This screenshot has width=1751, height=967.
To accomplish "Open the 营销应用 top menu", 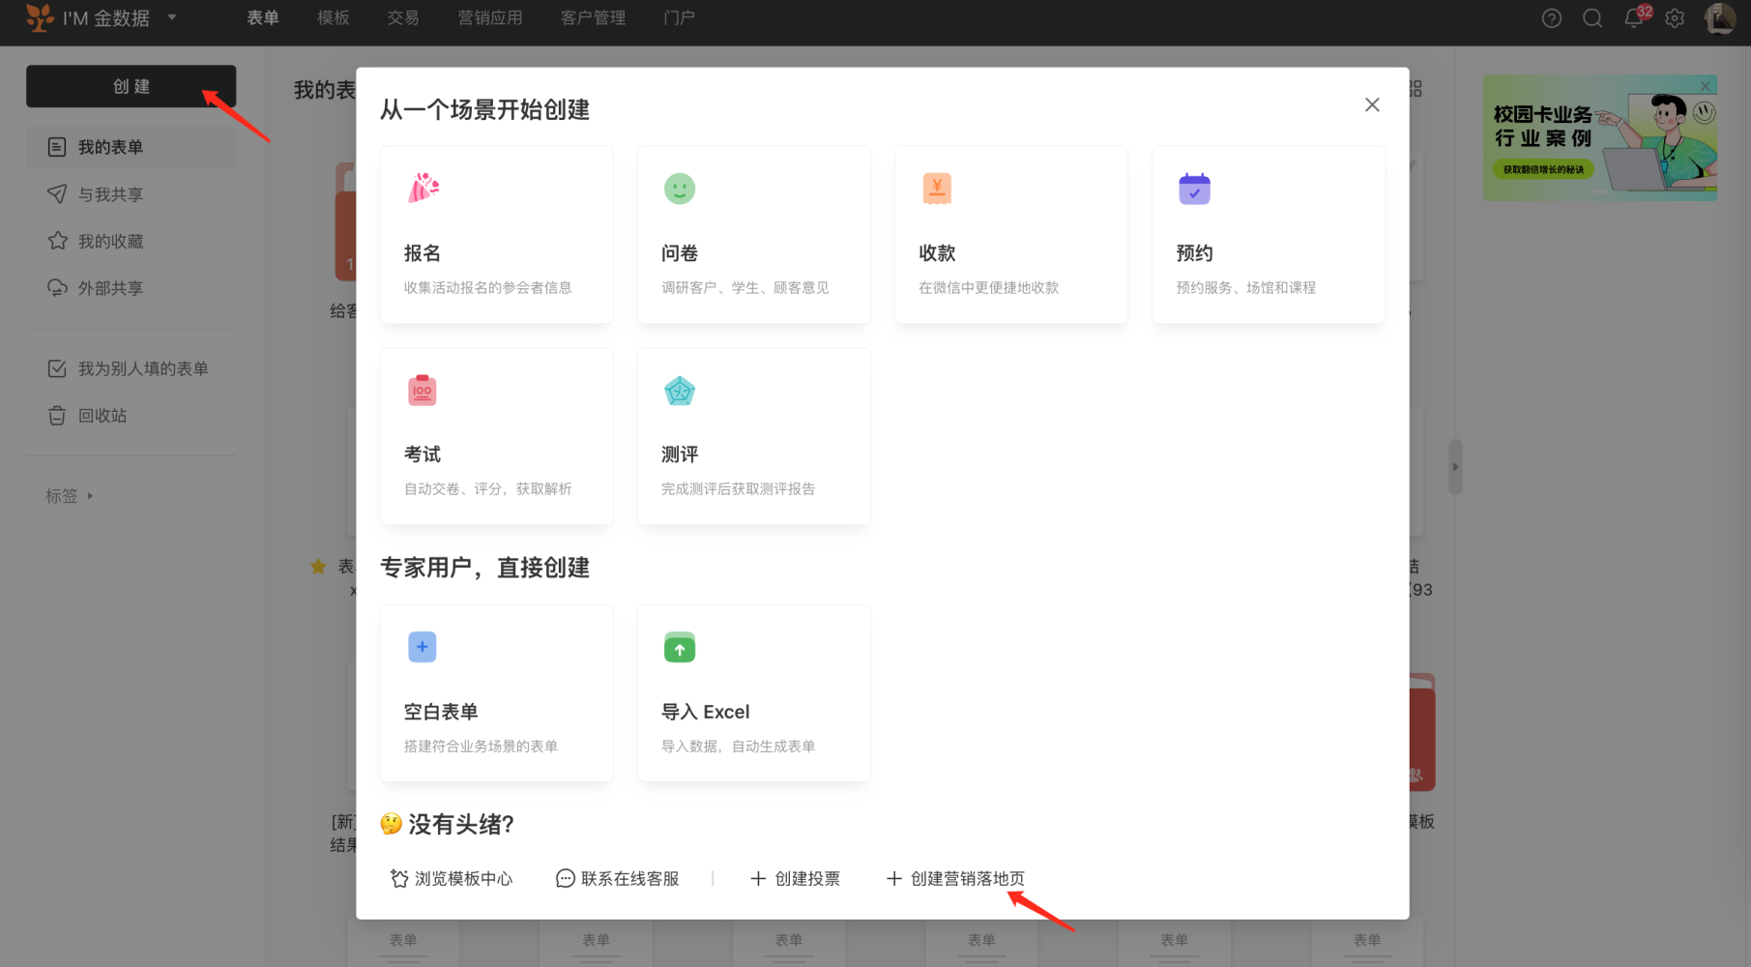I will pos(490,17).
